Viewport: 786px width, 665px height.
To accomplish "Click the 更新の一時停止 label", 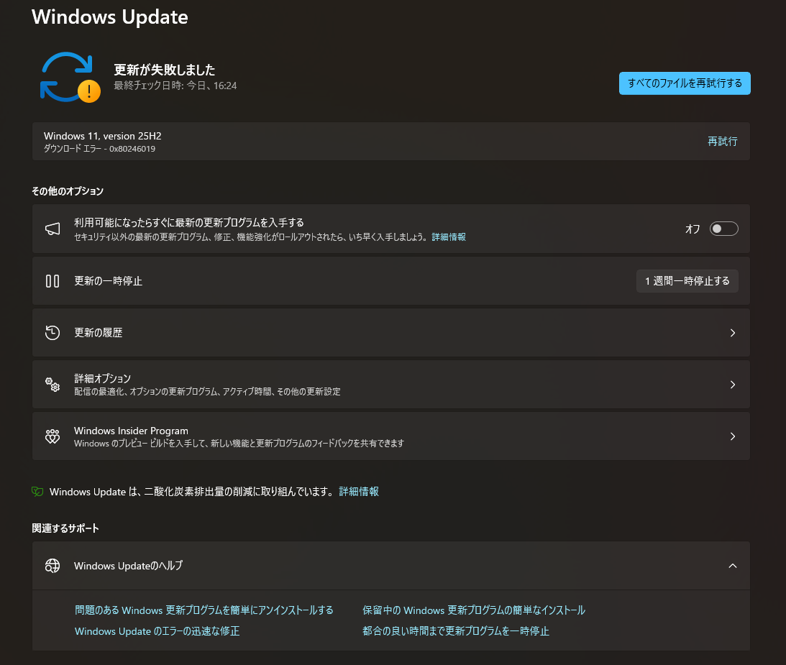I will [x=109, y=281].
